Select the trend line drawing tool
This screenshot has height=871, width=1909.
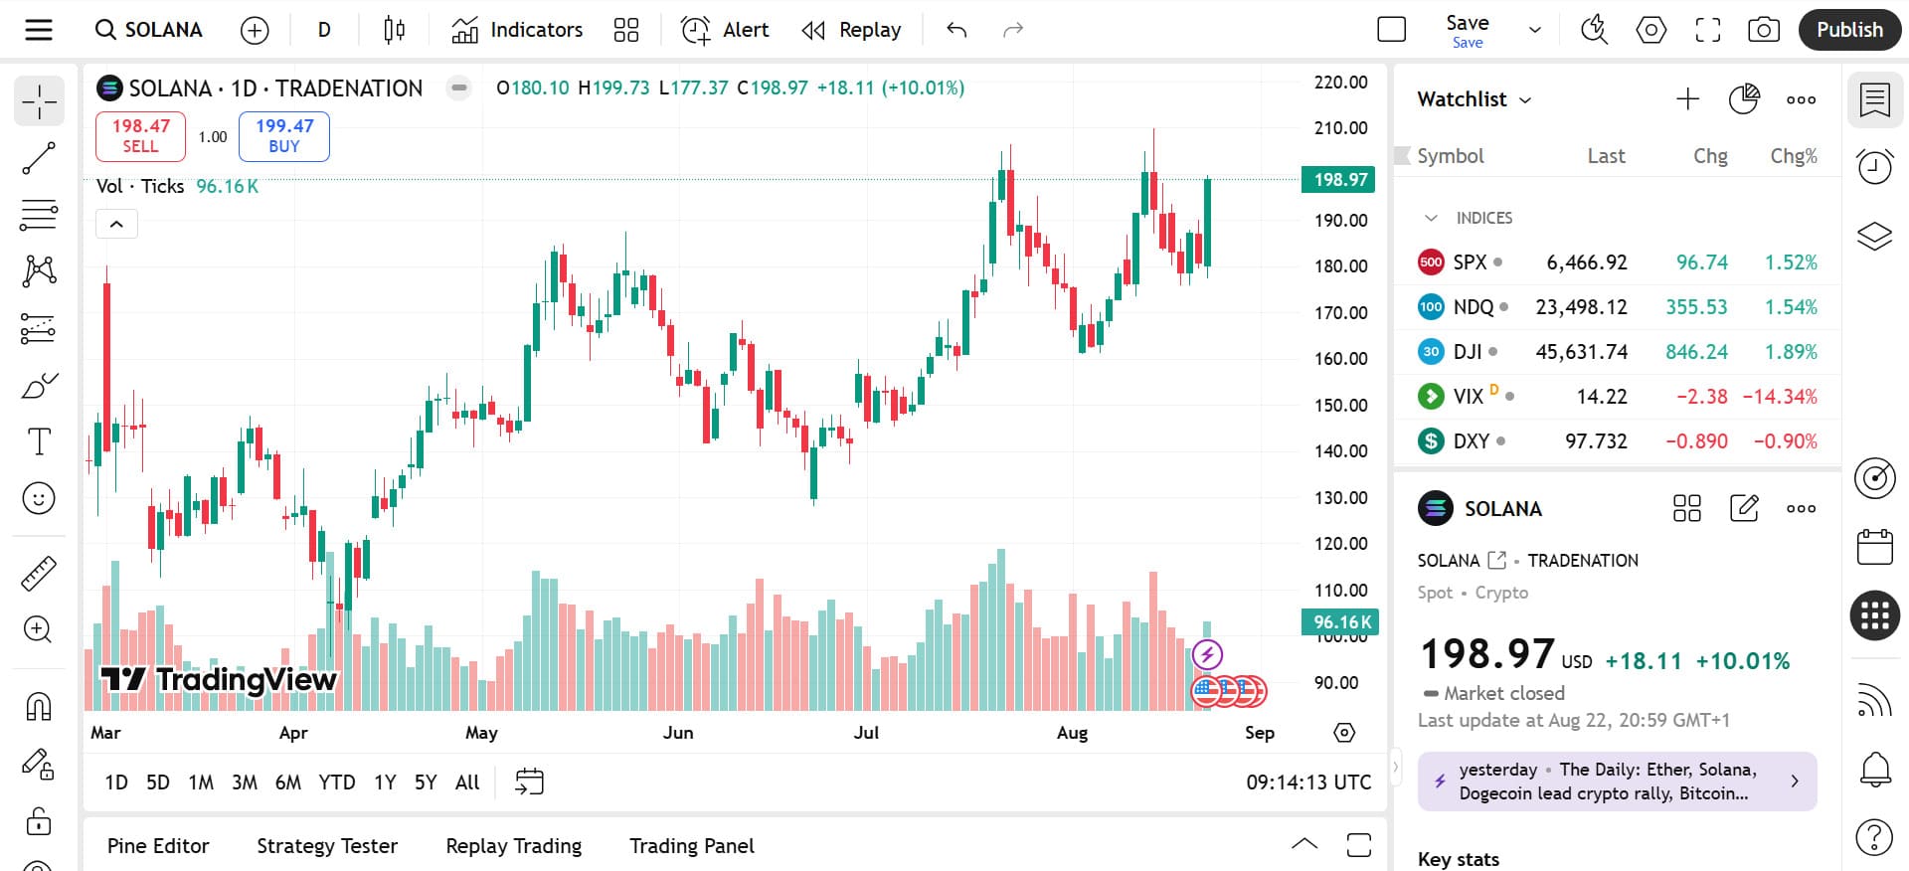(39, 158)
